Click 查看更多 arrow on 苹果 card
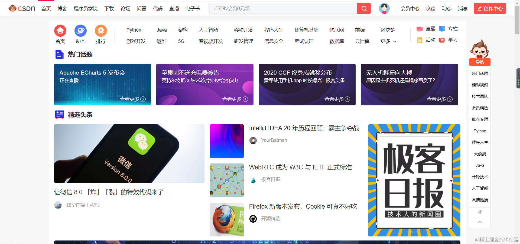 pyautogui.click(x=245, y=99)
